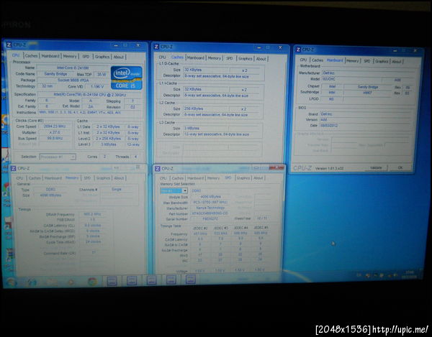Click the Core Speed value '2694.23 MHz'
Viewport: 432px width, 337px height.
point(55,126)
